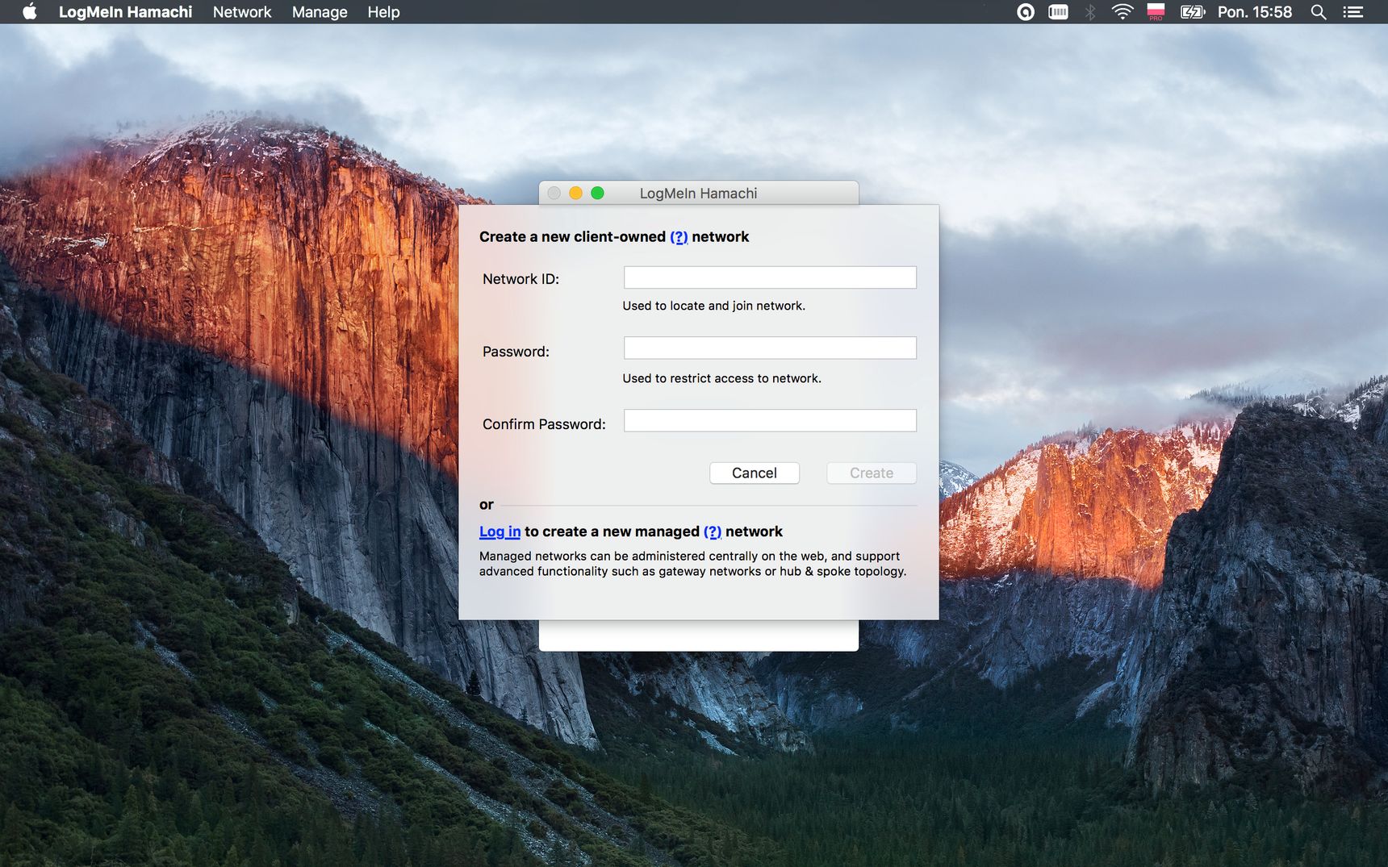This screenshot has width=1388, height=867.
Task: Zoom the LogMeIn Hamachi window with green button
Action: click(597, 193)
